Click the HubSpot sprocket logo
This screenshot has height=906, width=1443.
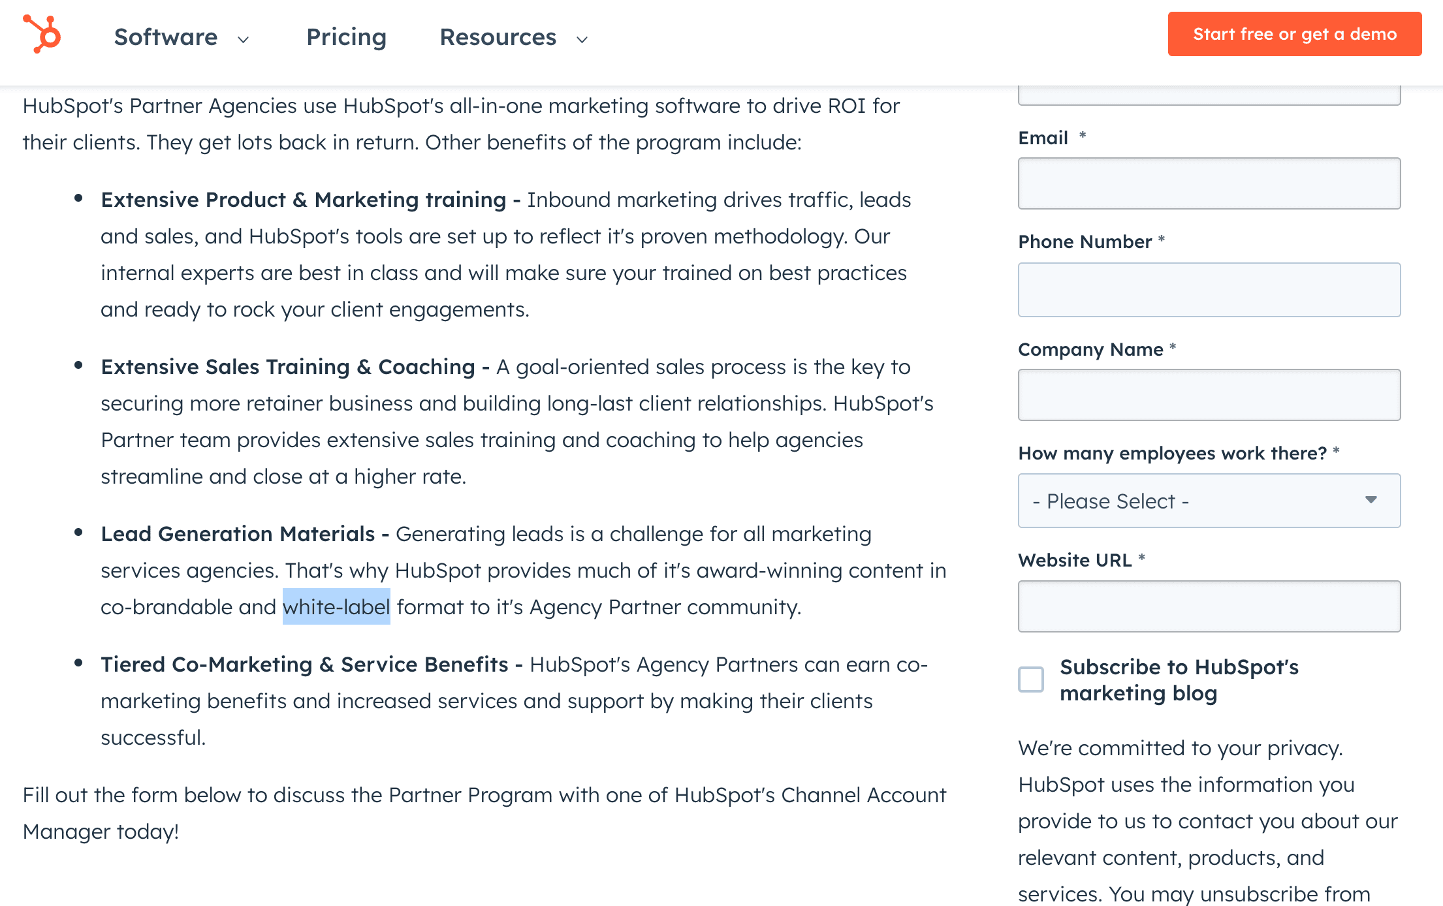(x=42, y=34)
